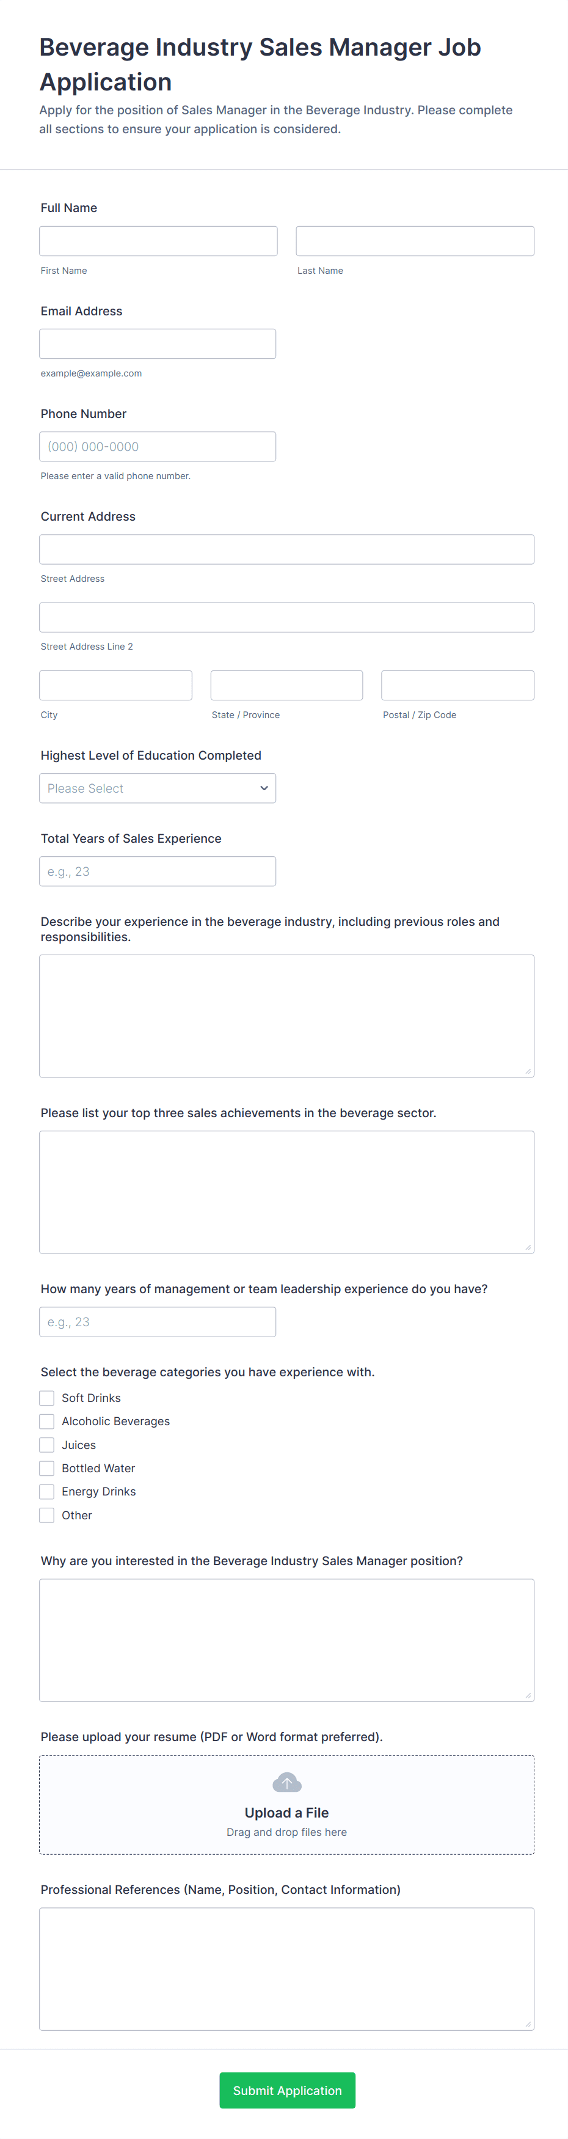Focus the top three sales achievements textarea
This screenshot has height=2139, width=568.
(286, 1192)
